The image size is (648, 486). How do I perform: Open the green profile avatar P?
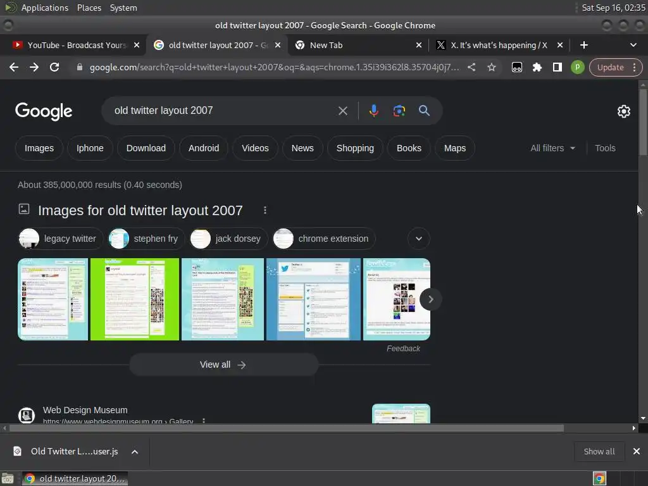click(577, 67)
